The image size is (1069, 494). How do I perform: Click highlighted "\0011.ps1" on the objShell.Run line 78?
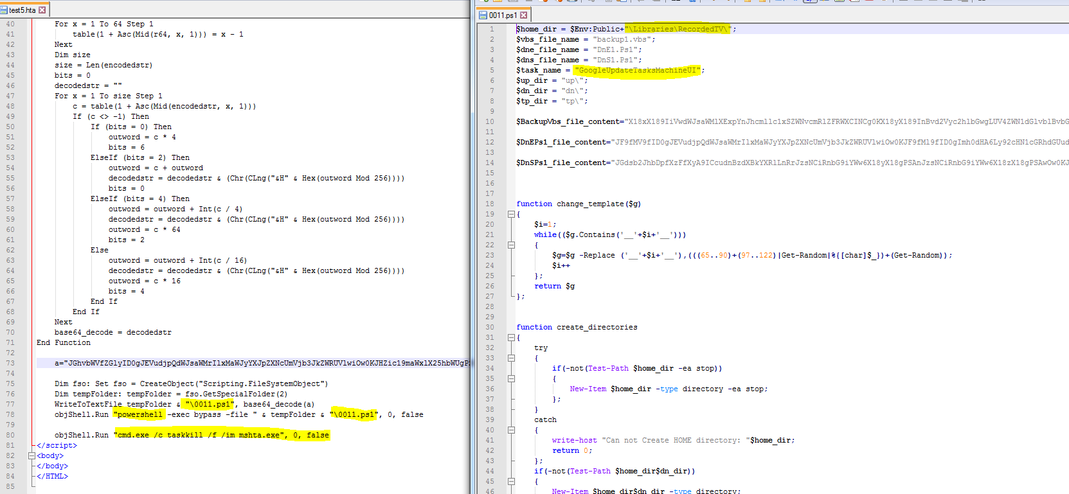point(354,414)
